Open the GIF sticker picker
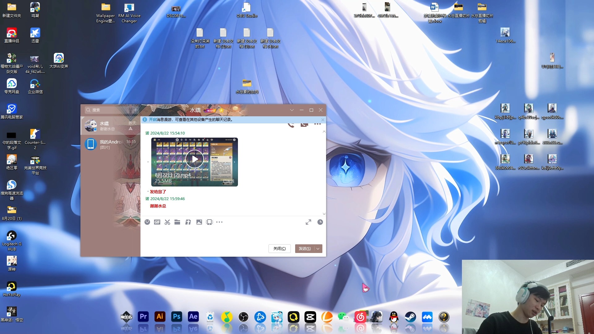Viewport: 594px width, 334px height. pyautogui.click(x=157, y=222)
